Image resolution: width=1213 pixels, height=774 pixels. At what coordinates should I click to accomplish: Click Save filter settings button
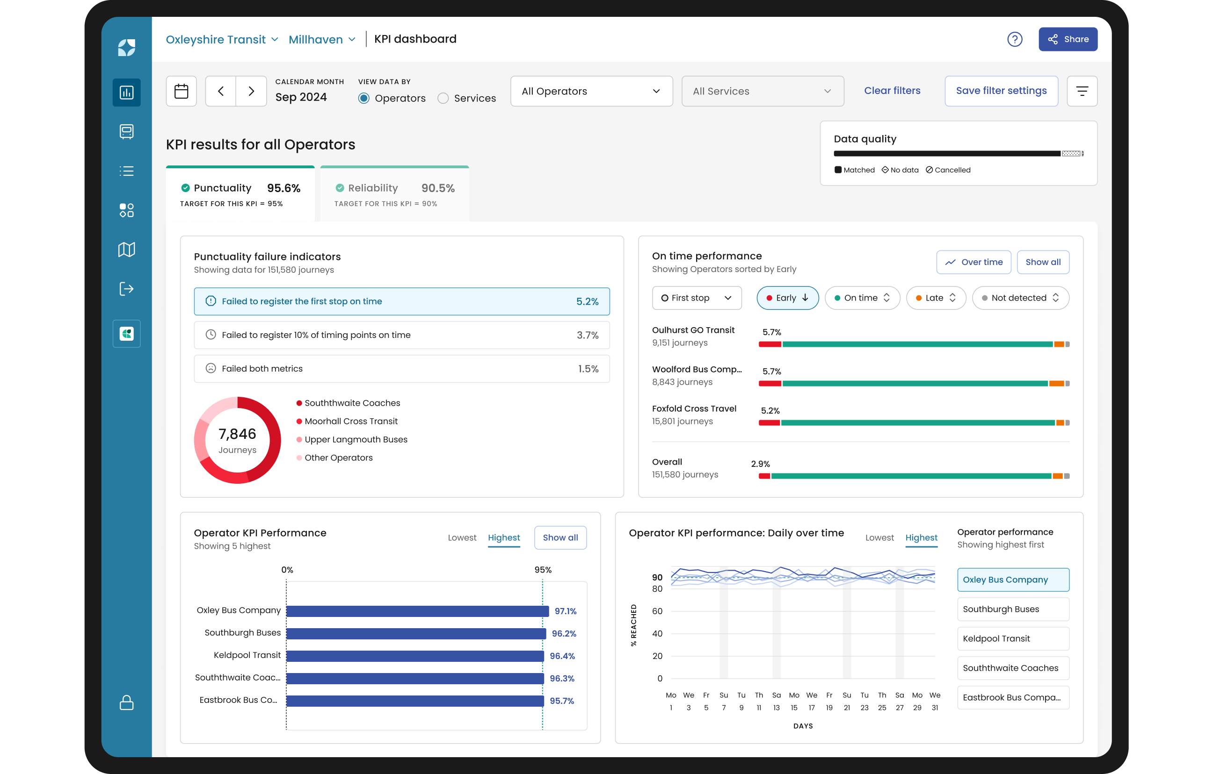coord(1001,91)
